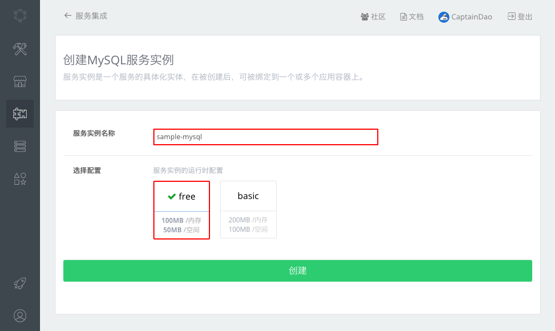Click the green checkmark on free plan
Viewport: 555px width, 331px height.
click(172, 196)
